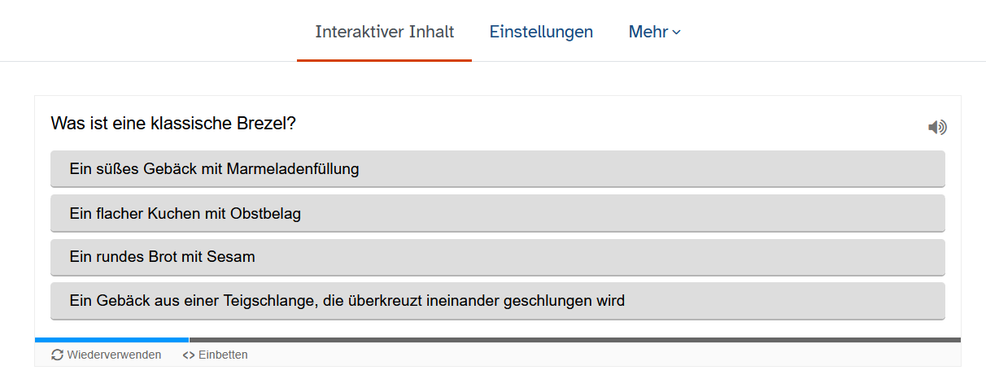This screenshot has width=986, height=392.
Task: Click the question text about the klassische Brezel
Action: tap(173, 124)
